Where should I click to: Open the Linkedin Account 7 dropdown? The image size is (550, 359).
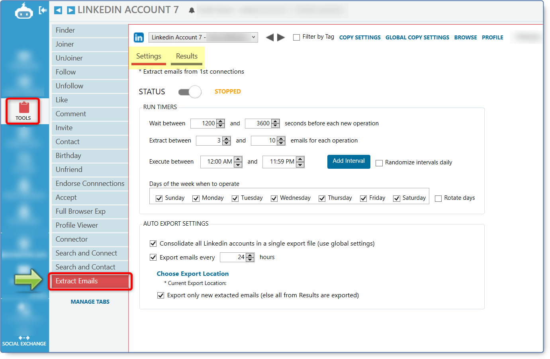point(203,37)
